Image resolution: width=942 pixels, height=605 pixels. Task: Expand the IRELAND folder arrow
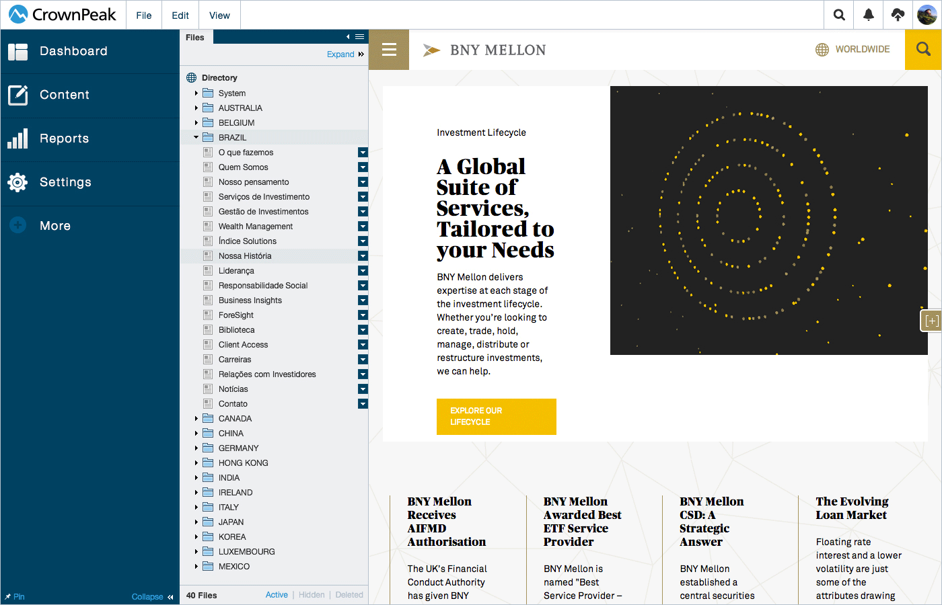click(196, 492)
